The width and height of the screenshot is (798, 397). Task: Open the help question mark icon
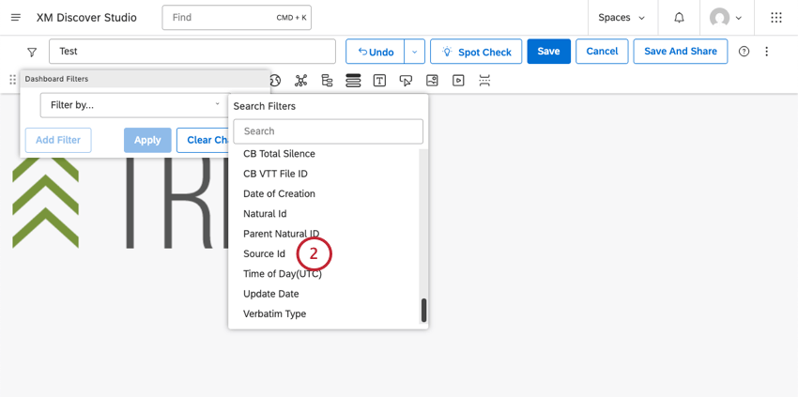[x=744, y=52]
